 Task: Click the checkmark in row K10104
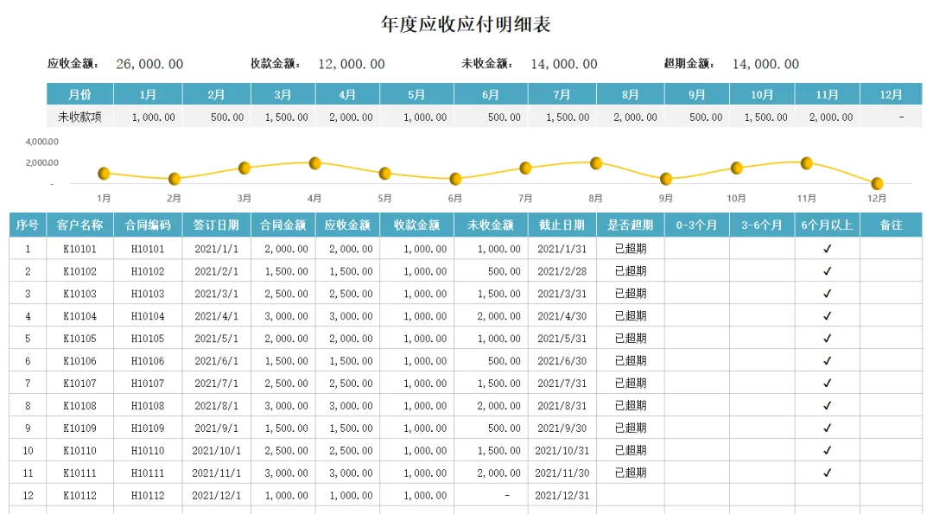[x=827, y=316]
